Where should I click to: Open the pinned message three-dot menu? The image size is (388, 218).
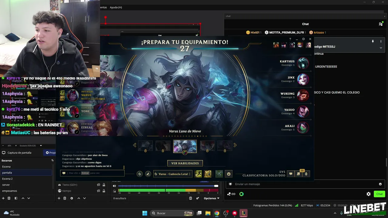pyautogui.click(x=381, y=41)
